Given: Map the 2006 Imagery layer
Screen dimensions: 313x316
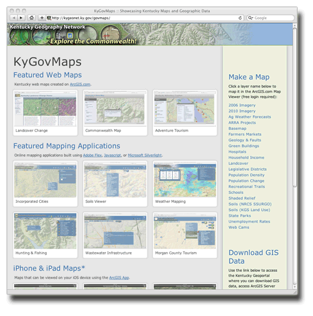Looking at the screenshot, I should (242, 105).
